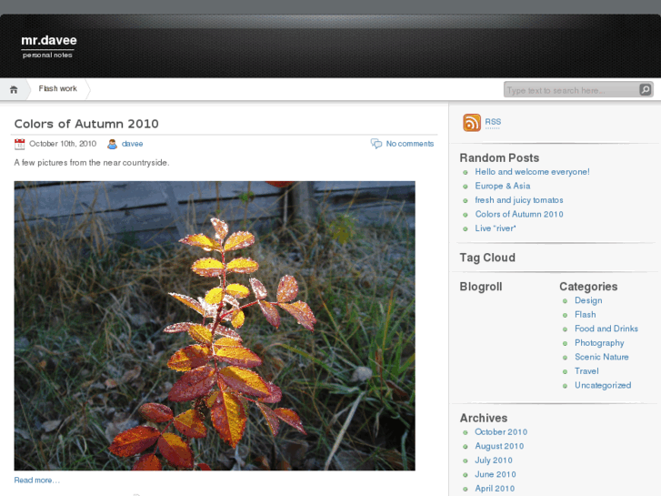Open the August 2010 archive

click(499, 446)
